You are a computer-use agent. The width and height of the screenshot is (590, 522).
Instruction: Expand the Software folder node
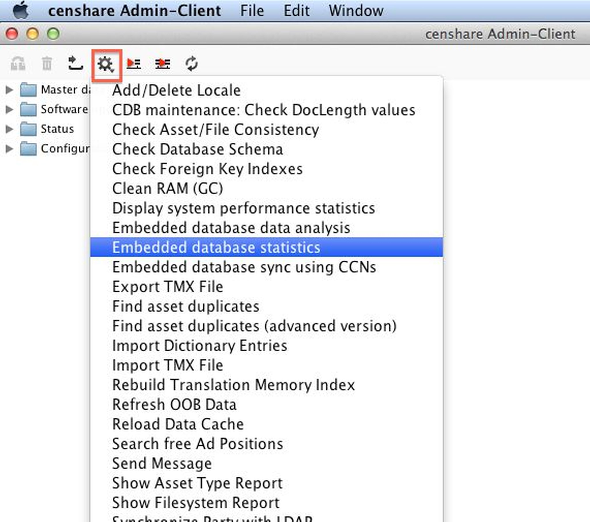point(9,110)
